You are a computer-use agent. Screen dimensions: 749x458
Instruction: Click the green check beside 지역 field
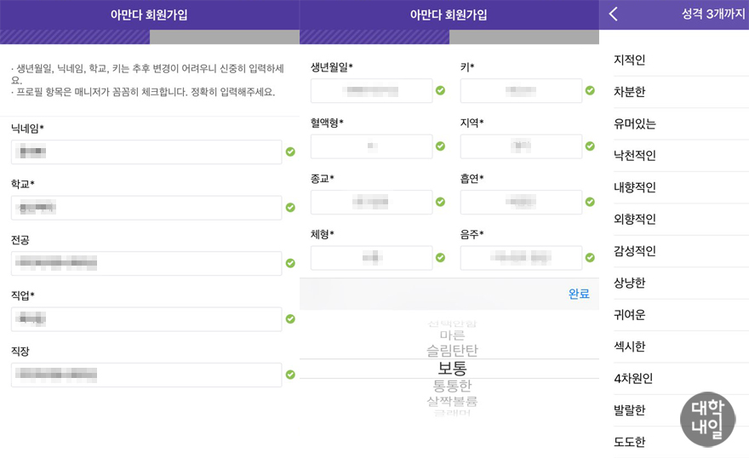[x=590, y=146]
